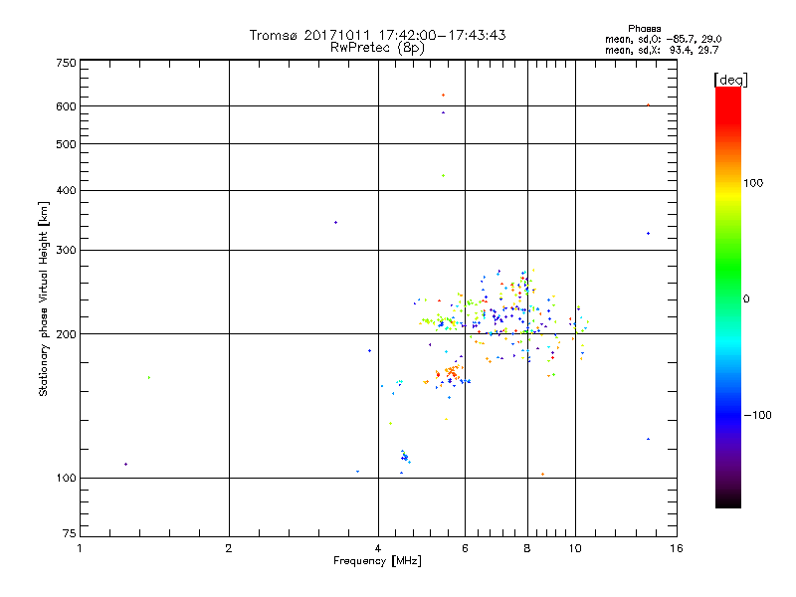Click the y-axis label '750'

(66, 63)
